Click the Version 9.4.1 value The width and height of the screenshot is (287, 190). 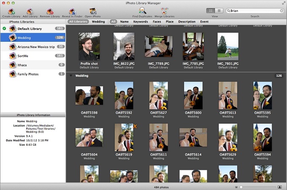pos(29,136)
